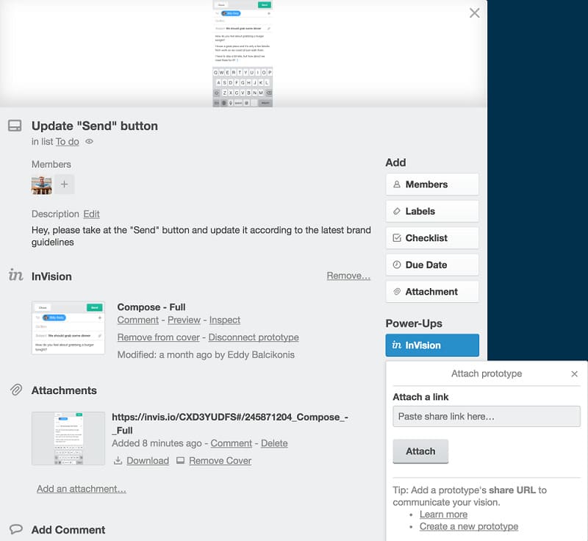588x541 pixels.
Task: Toggle the watch eye icon next to To do
Action: tap(89, 142)
